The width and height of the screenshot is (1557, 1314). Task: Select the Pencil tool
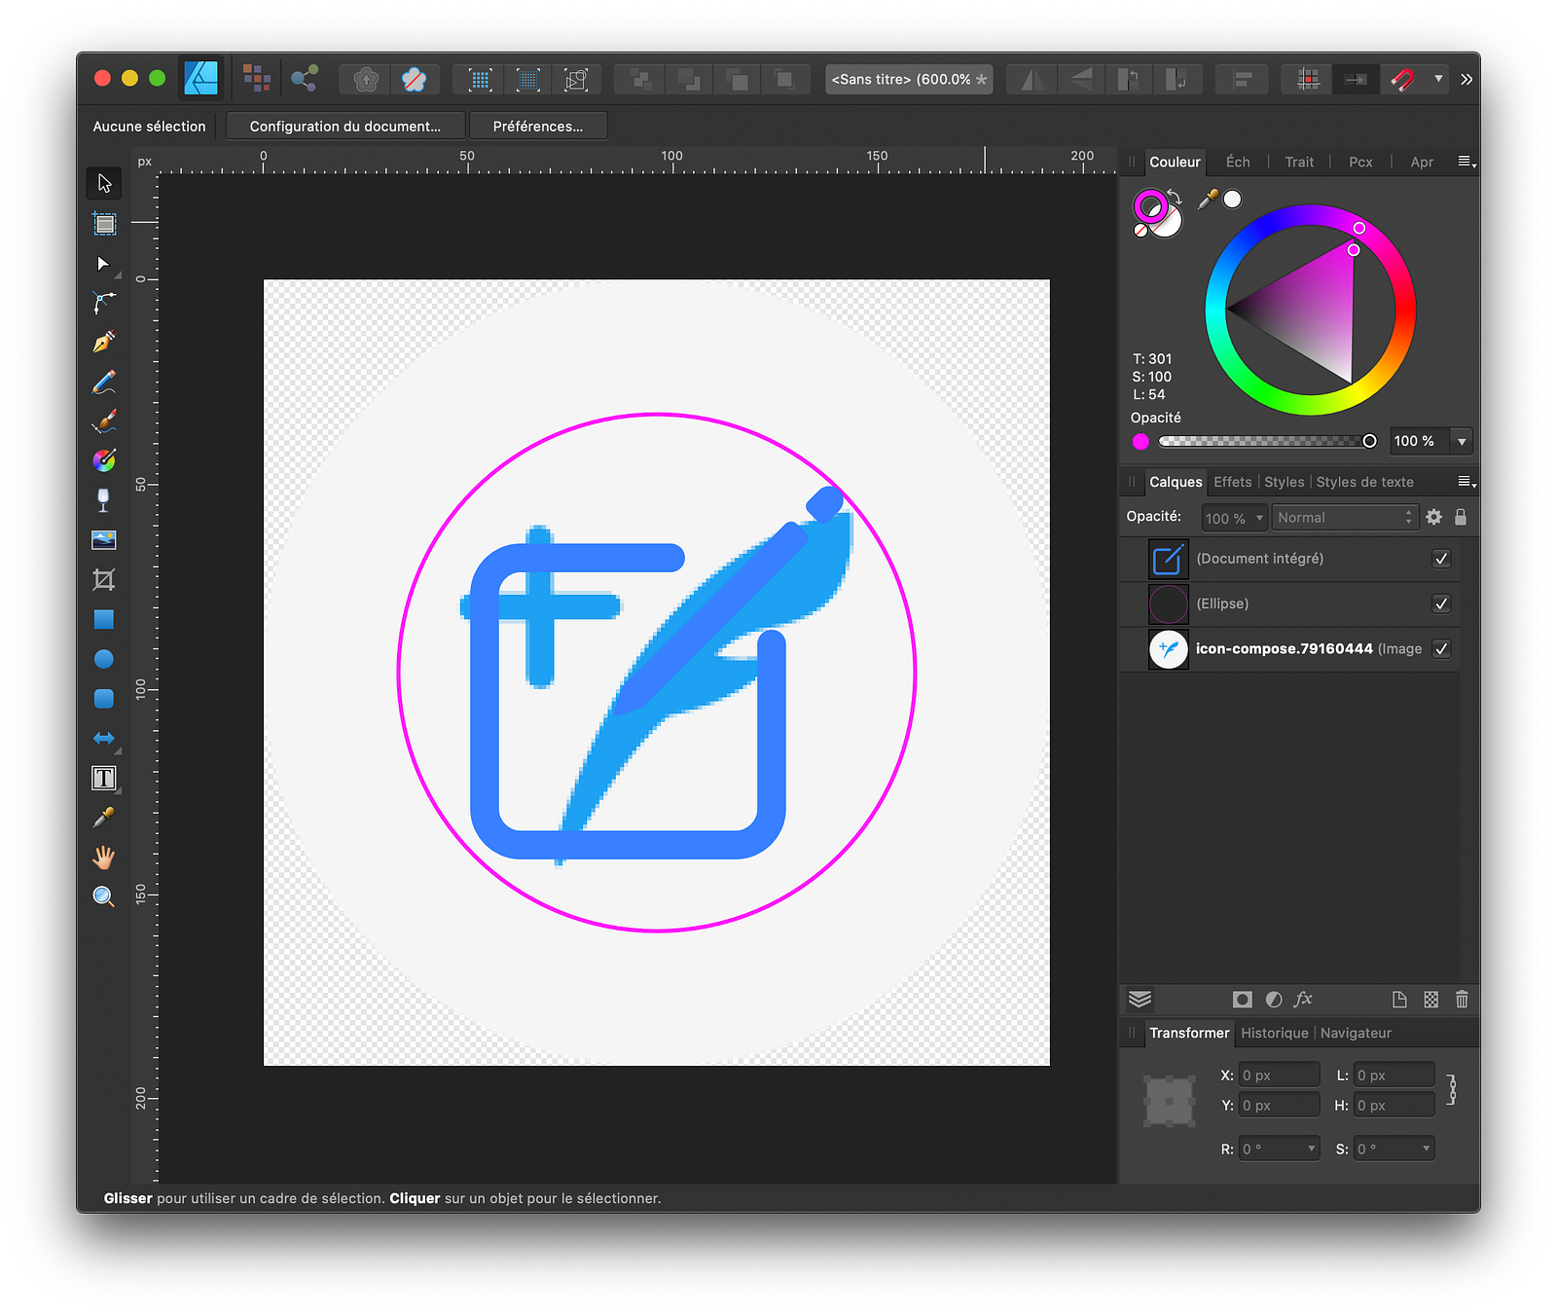point(104,383)
